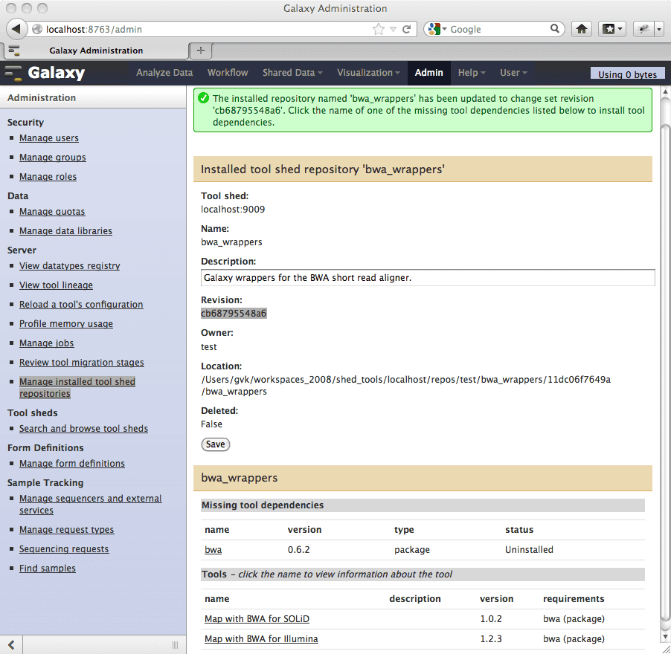Open Map with BWA for Illumina tool
Image resolution: width=671 pixels, height=654 pixels.
coord(261,638)
